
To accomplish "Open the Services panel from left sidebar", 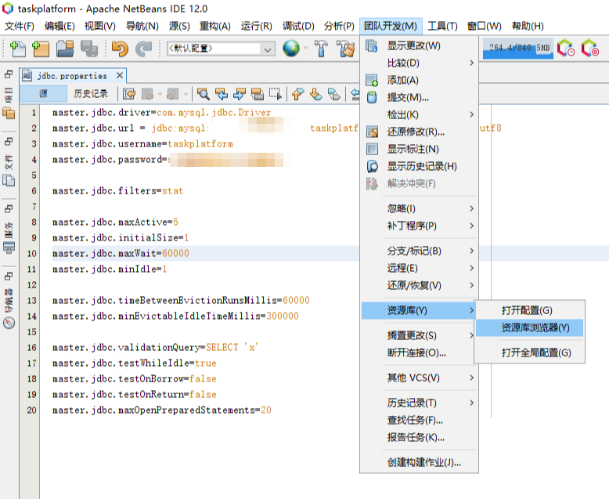I will pyautogui.click(x=9, y=238).
